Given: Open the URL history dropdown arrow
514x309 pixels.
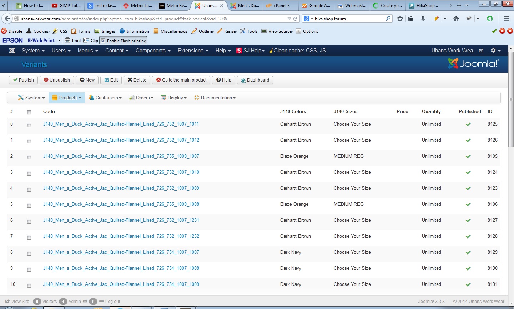Looking at the screenshot, I should click(x=289, y=19).
